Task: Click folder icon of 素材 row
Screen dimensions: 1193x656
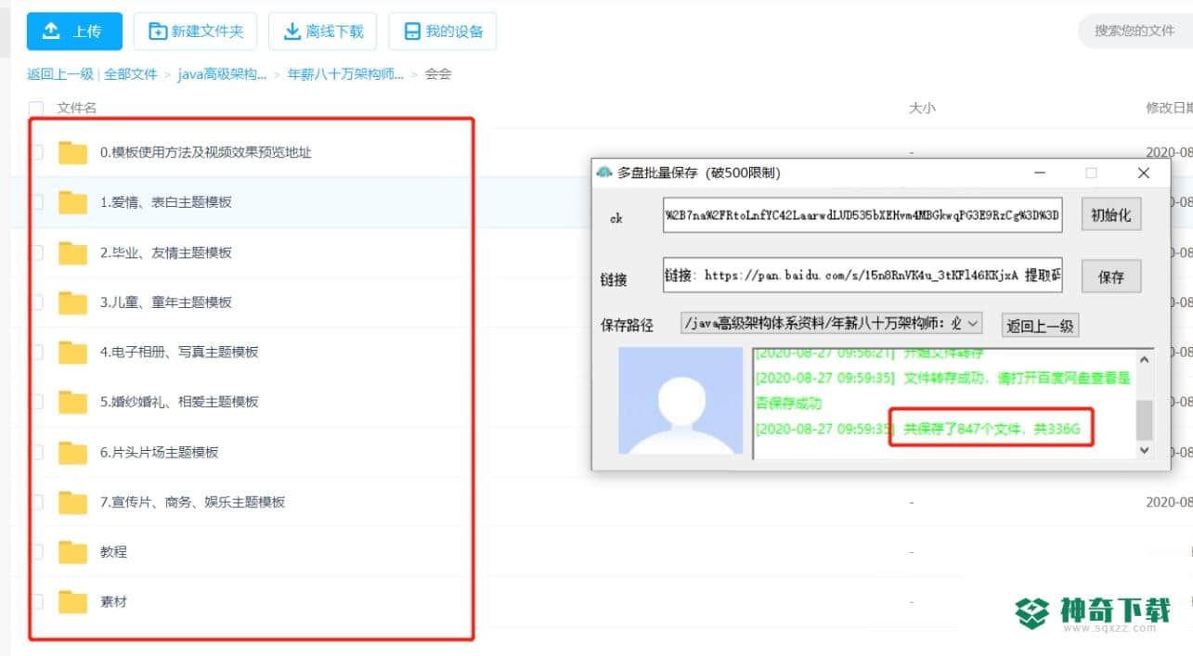Action: point(72,602)
